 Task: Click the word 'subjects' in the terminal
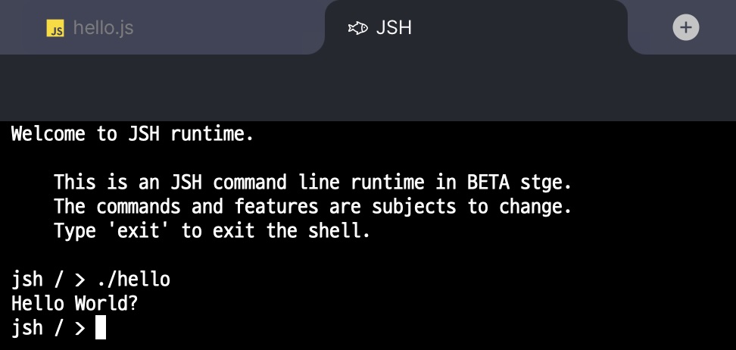419,207
